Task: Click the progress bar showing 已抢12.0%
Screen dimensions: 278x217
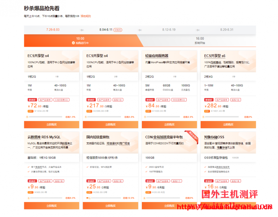Action: [x=103, y=198]
